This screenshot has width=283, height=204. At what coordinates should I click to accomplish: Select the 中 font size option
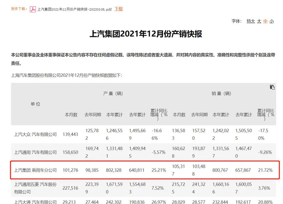point(265,21)
